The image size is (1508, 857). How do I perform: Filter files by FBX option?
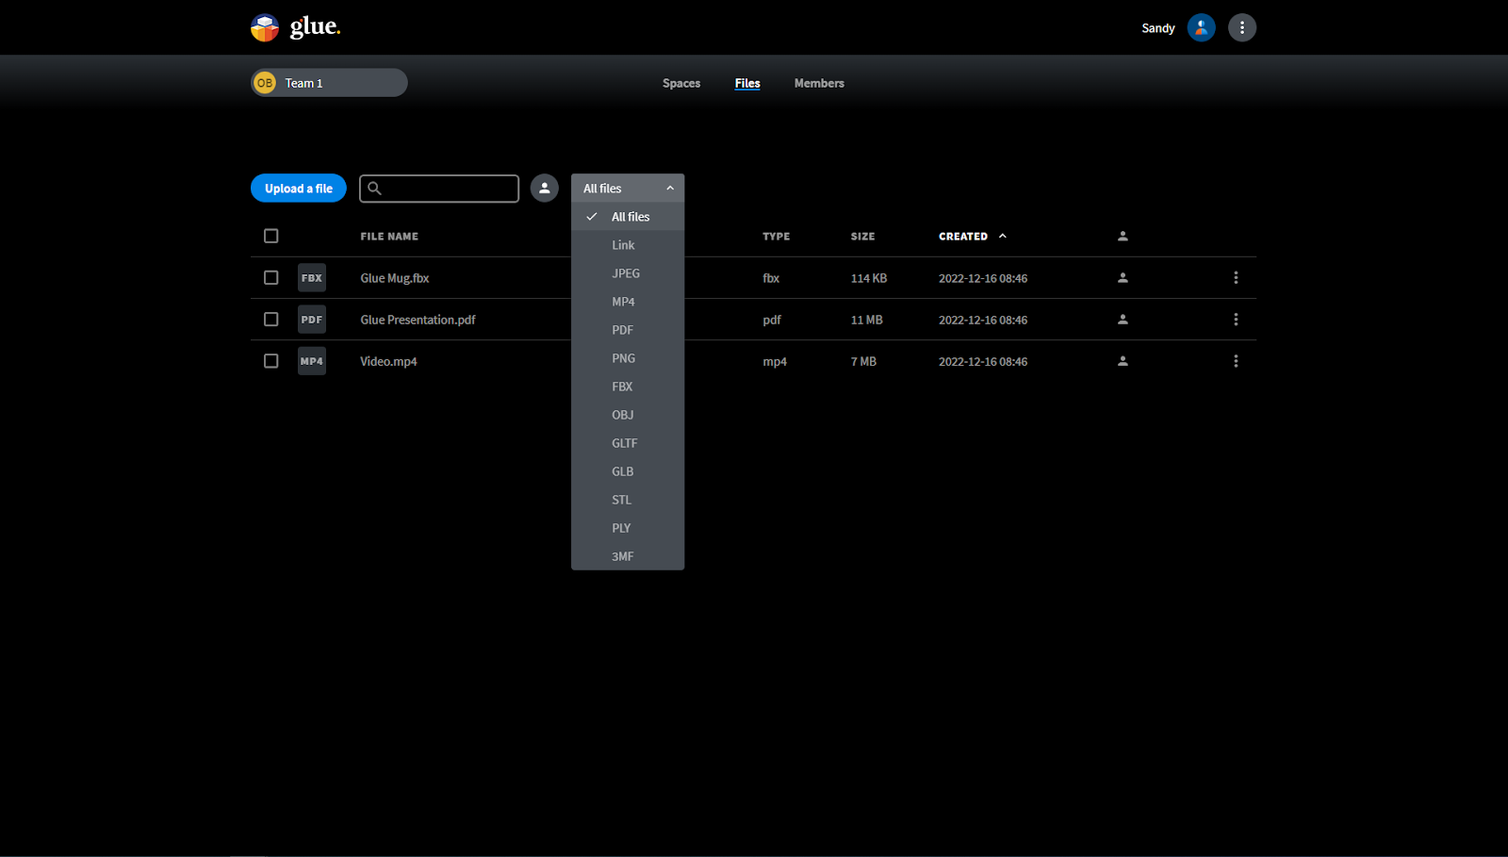(x=628, y=387)
